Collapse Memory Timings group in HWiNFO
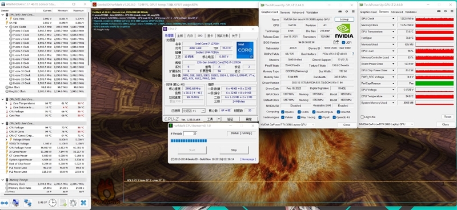The image size is (457, 210). click(3, 180)
